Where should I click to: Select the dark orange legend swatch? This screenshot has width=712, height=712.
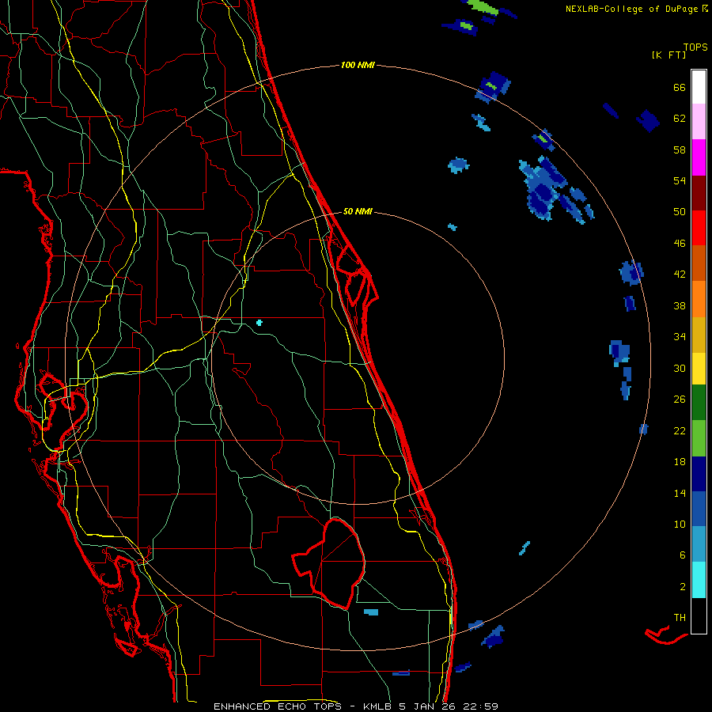click(x=699, y=263)
